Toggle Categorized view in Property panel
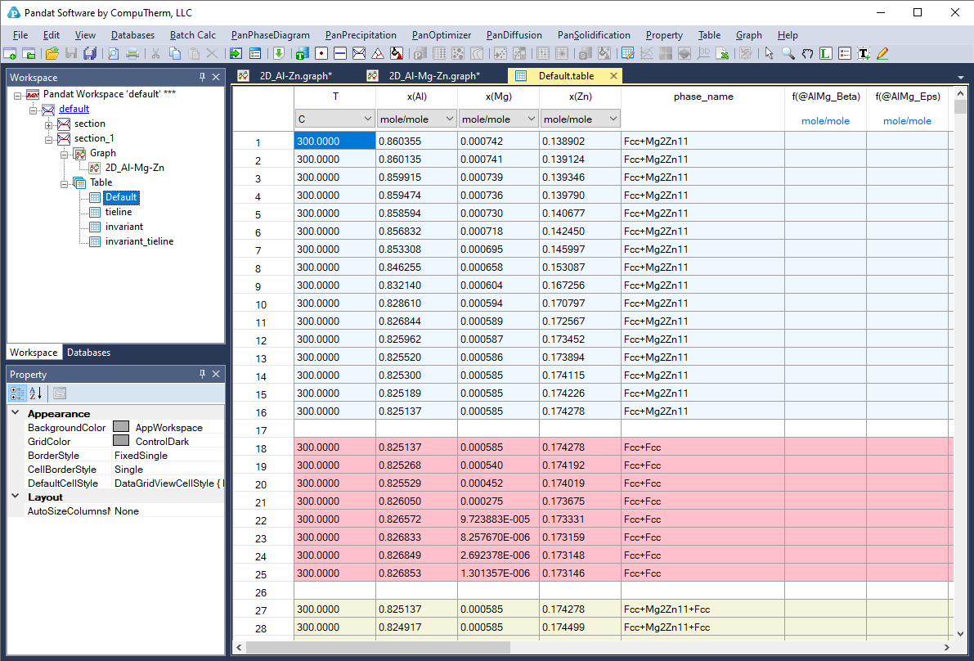 click(17, 393)
